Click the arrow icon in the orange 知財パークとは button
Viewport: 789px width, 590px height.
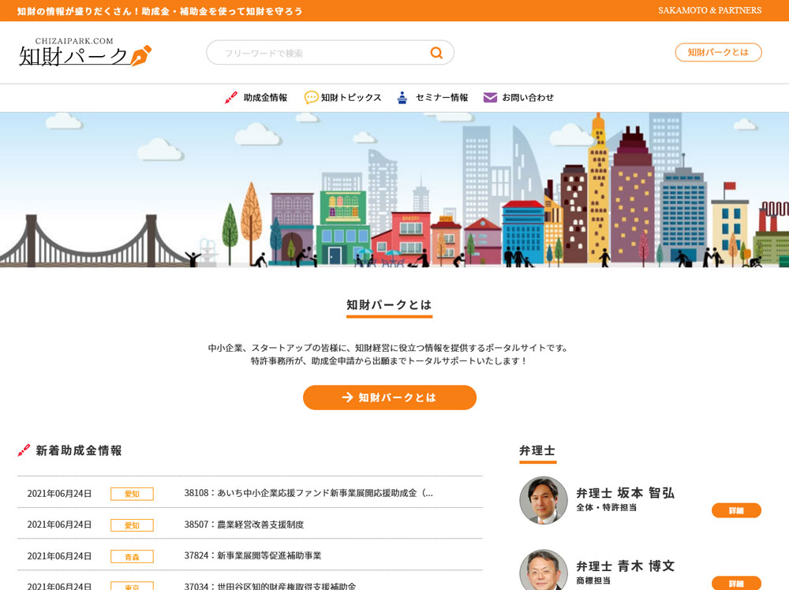tap(347, 398)
